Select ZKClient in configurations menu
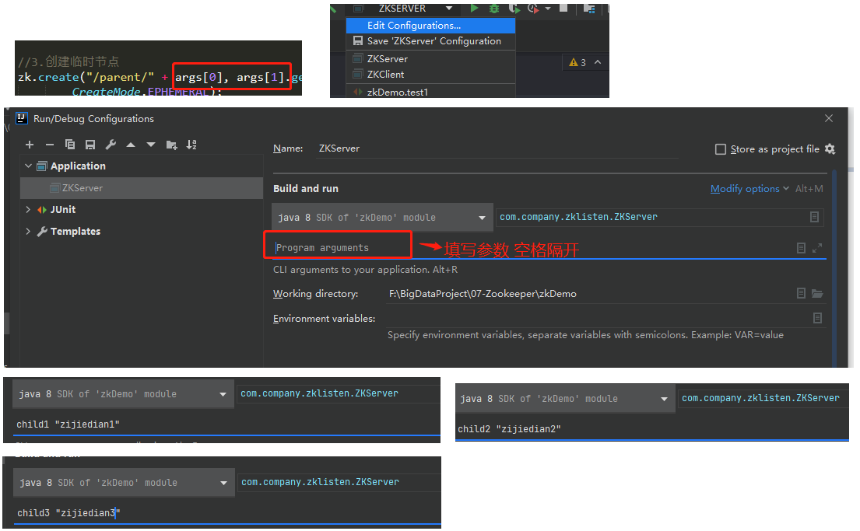The height and width of the screenshot is (531, 860). 430,74
